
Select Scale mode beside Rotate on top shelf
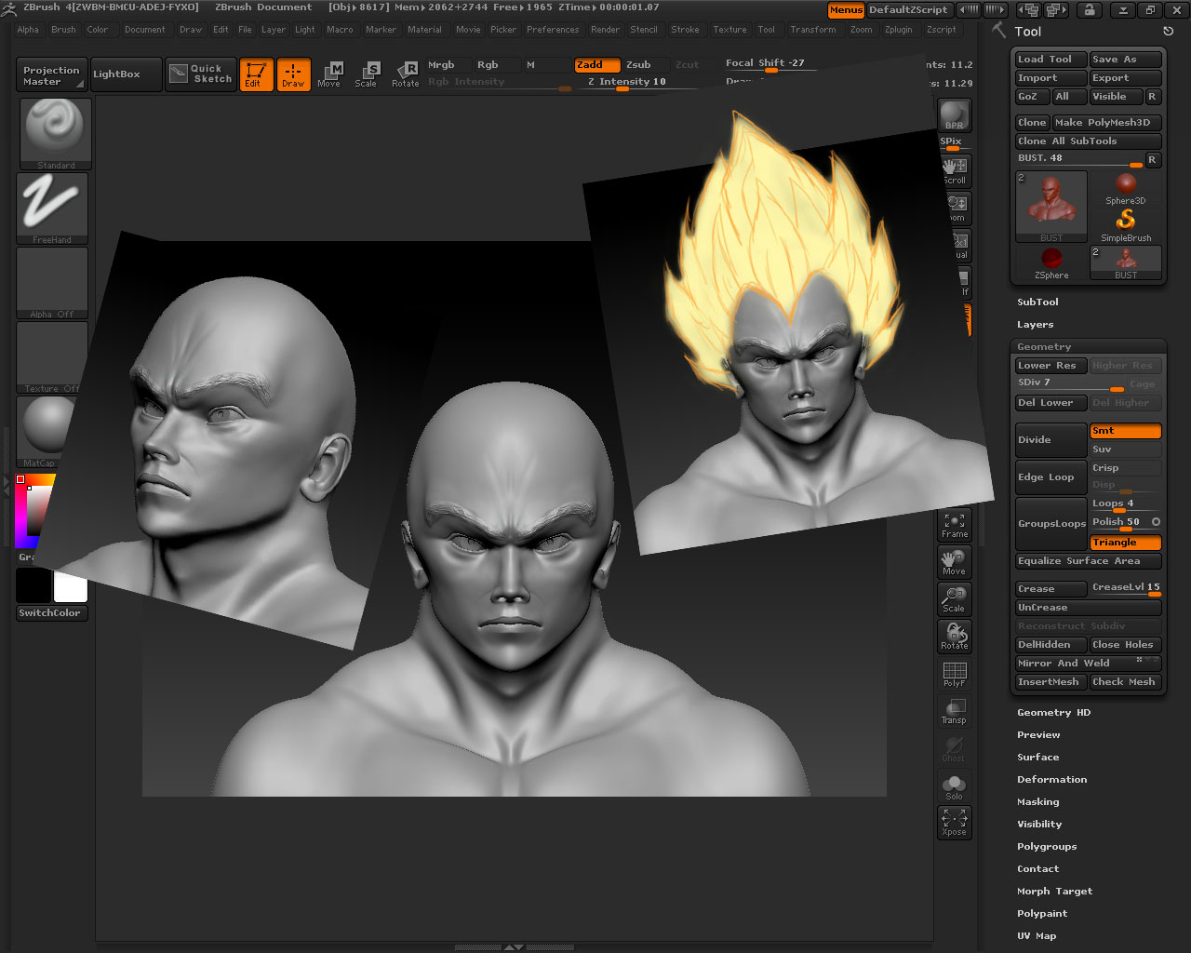366,74
